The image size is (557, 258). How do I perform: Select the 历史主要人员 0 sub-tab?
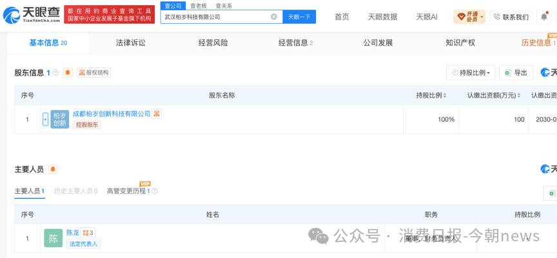75,191
